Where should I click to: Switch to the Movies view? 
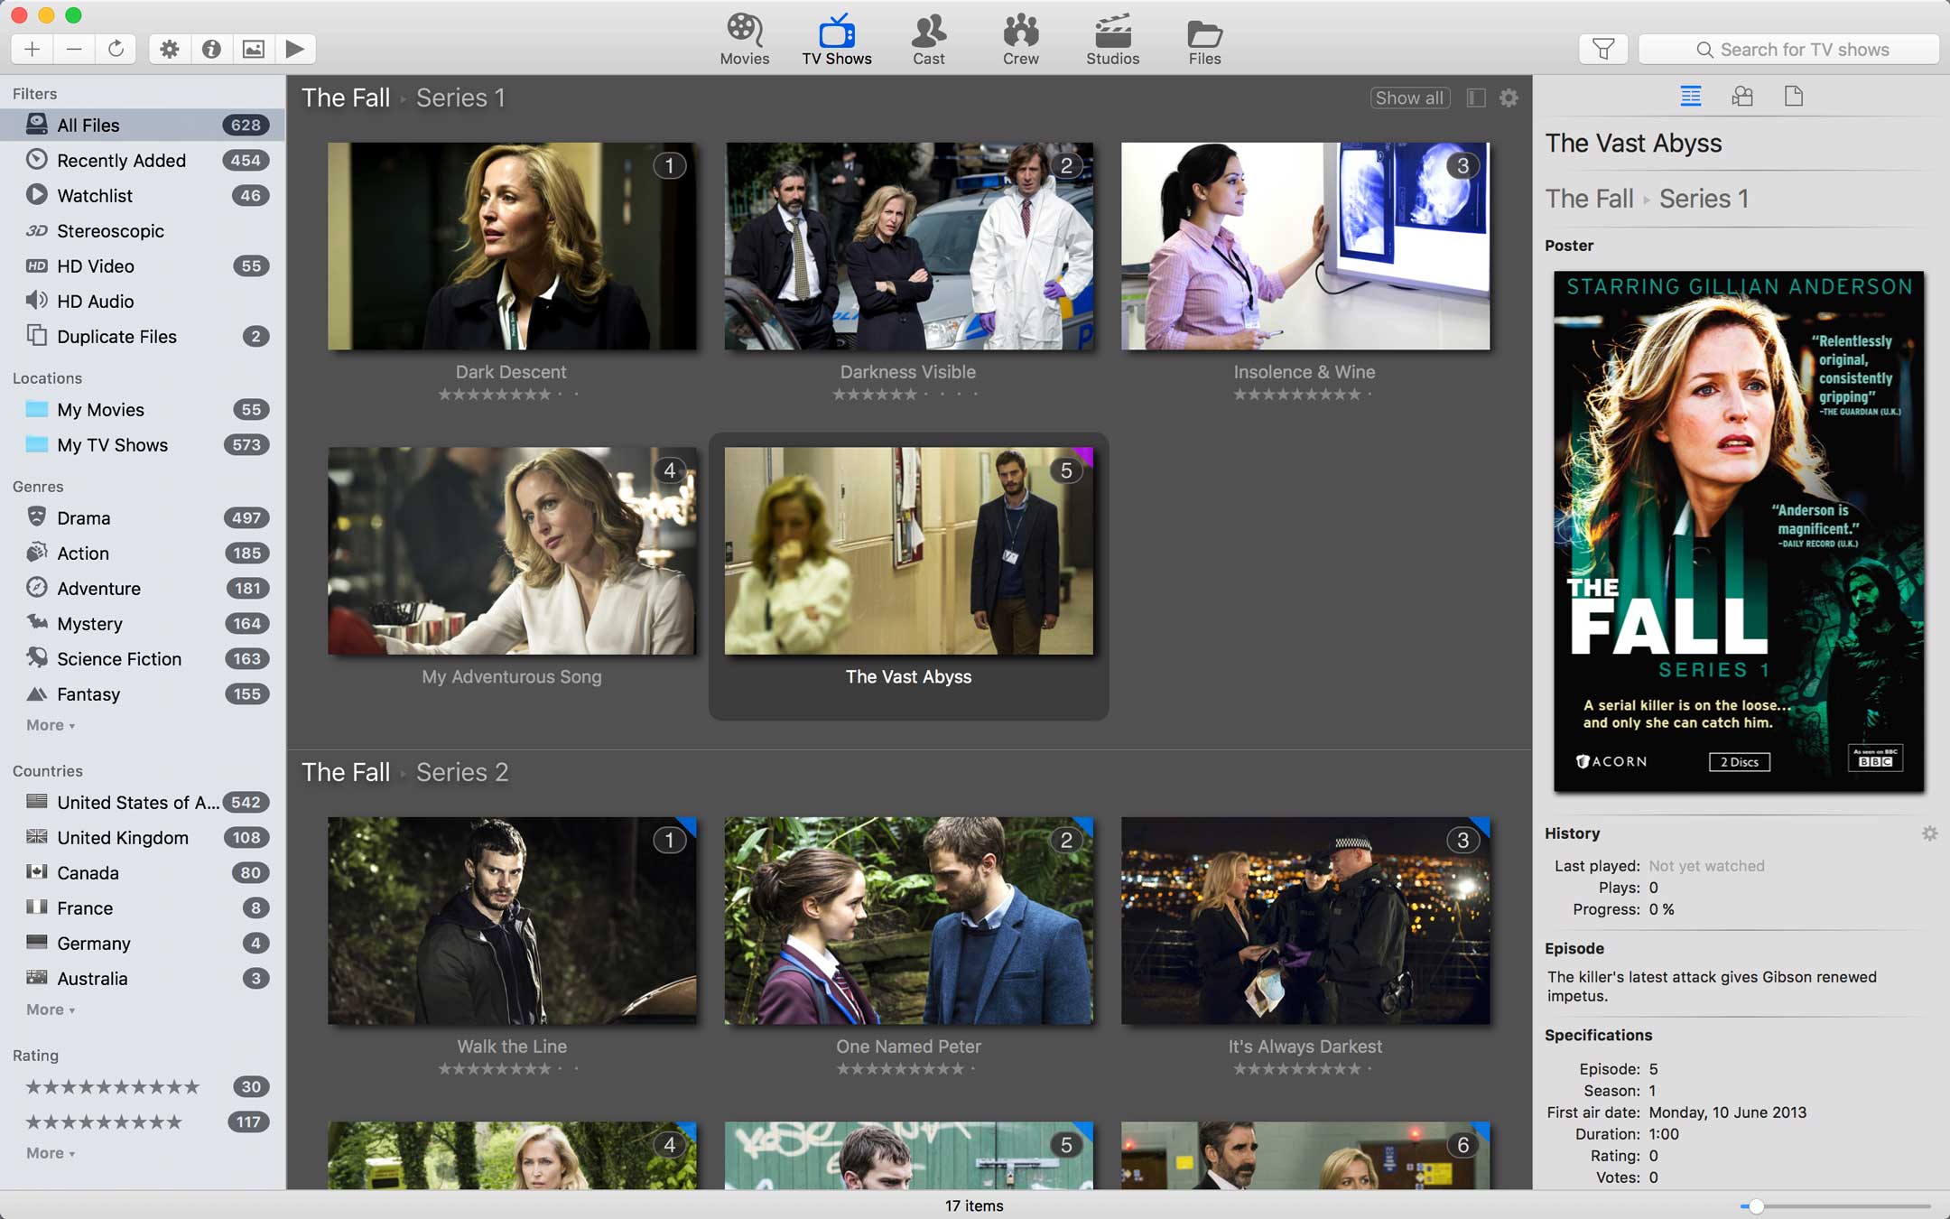point(744,38)
